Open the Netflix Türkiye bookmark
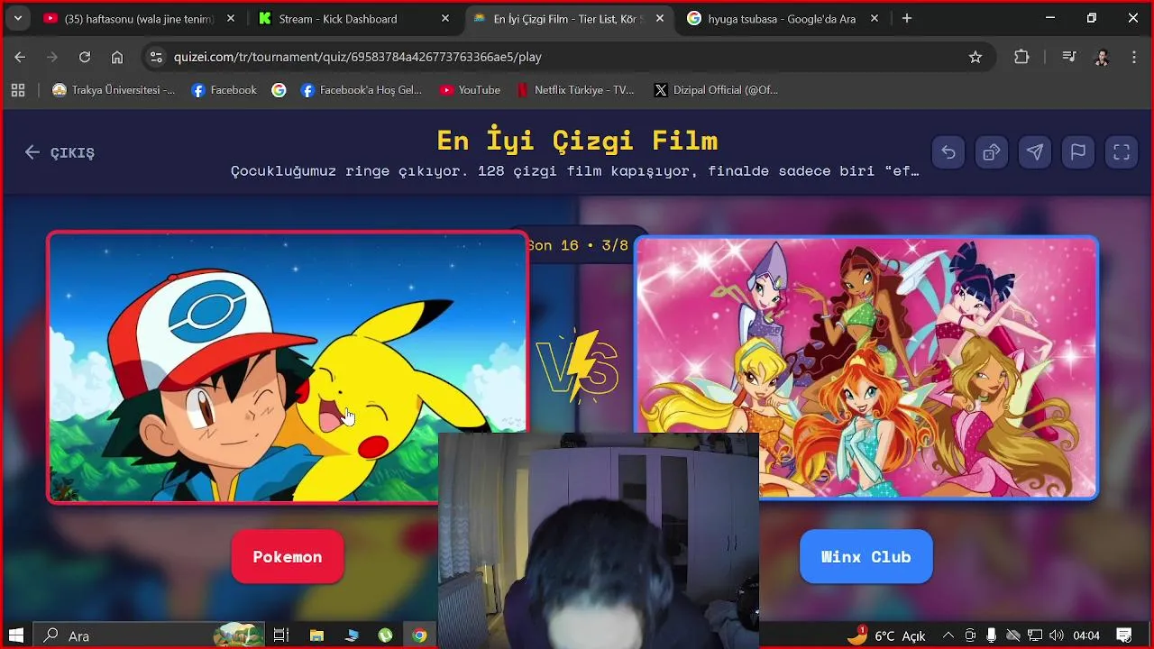The height and width of the screenshot is (649, 1154). [x=575, y=90]
